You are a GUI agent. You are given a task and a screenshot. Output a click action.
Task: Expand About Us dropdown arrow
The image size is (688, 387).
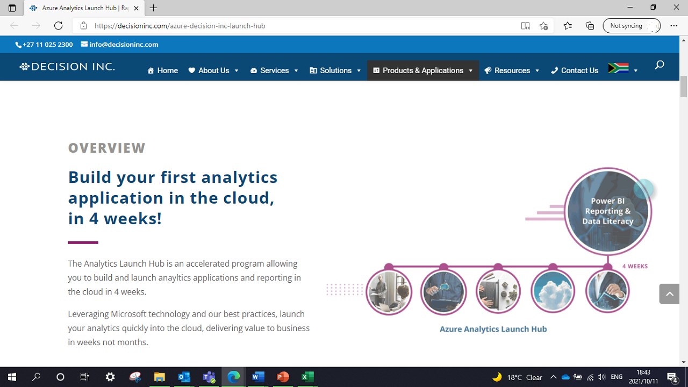click(236, 71)
